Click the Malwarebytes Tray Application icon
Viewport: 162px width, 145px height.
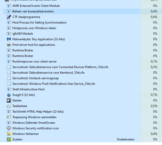9,39
